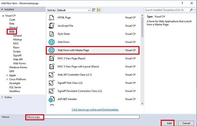The height and width of the screenshot is (126, 197).
Task: Select the Workflow category
Action: [x=15, y=91]
